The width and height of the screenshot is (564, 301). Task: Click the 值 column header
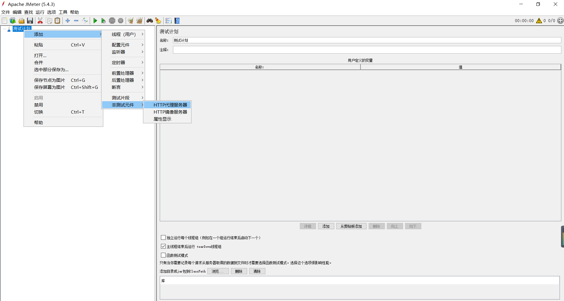click(x=461, y=67)
